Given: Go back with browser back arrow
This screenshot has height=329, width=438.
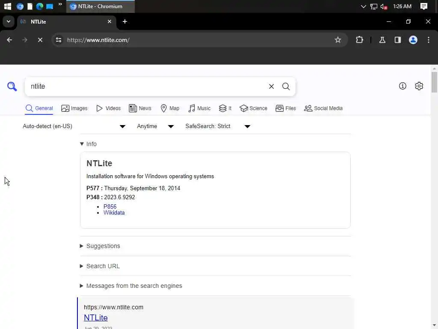Looking at the screenshot, I should coord(9,40).
